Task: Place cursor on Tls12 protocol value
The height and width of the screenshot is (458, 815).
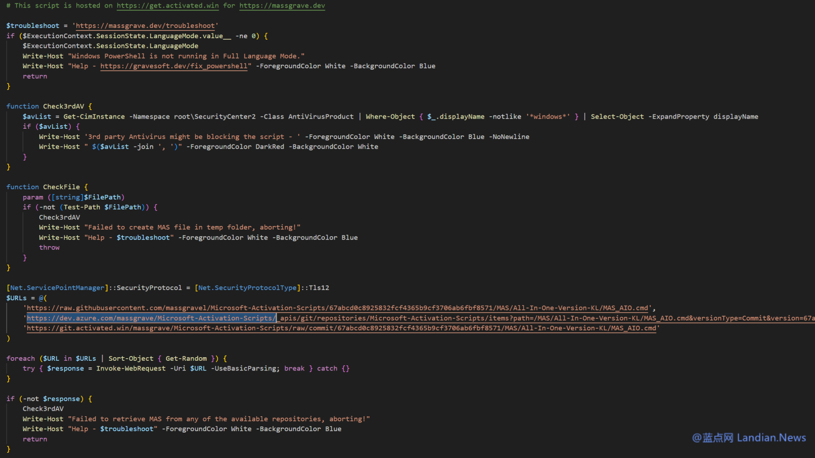Action: [319, 288]
